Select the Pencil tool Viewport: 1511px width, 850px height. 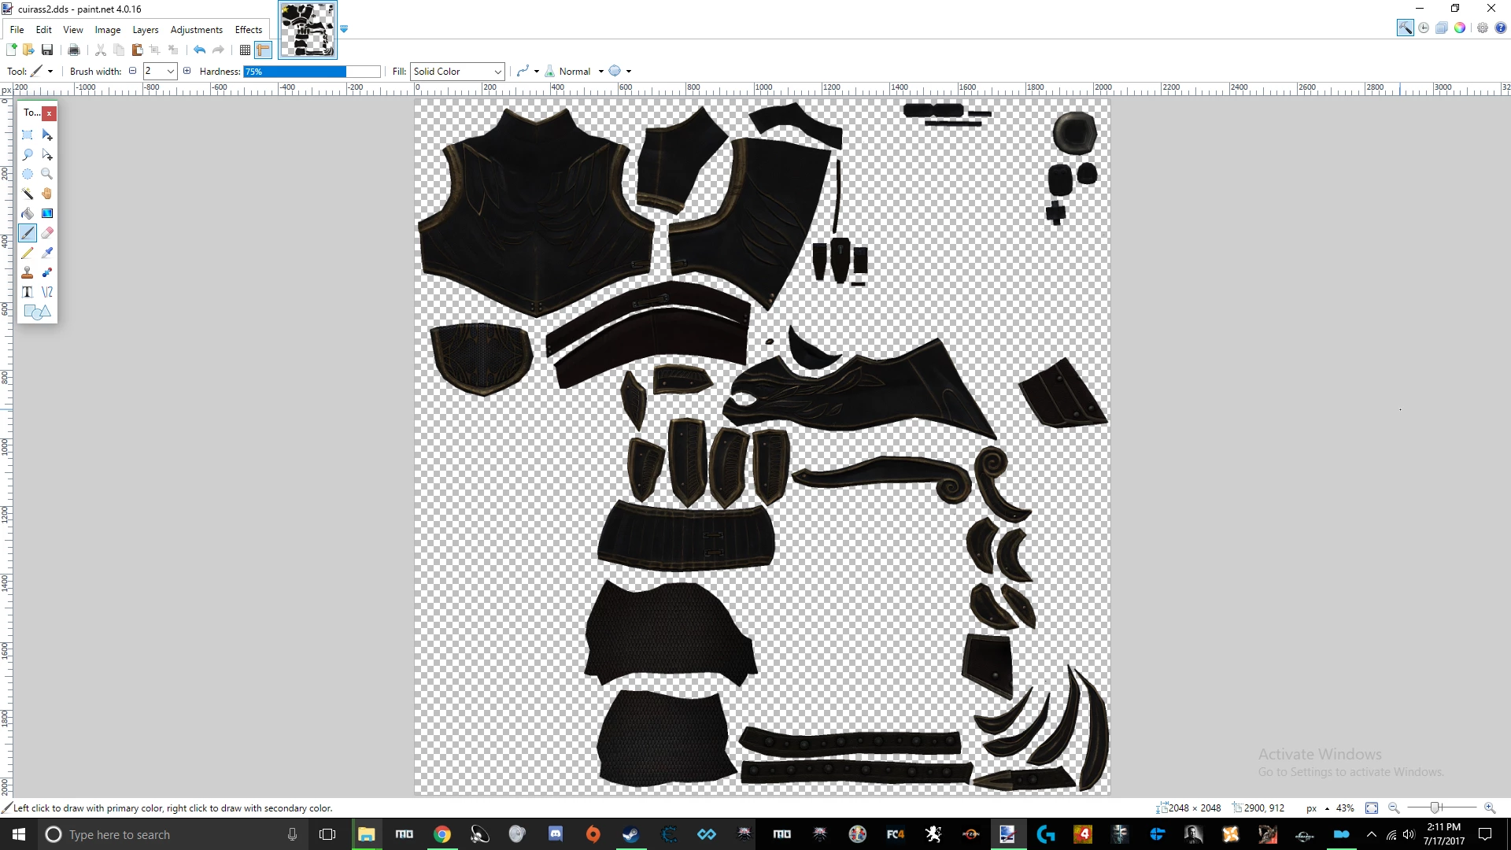[28, 253]
